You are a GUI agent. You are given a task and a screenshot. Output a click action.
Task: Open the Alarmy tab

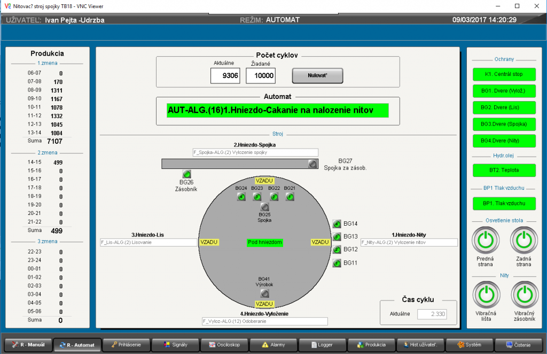click(x=273, y=345)
